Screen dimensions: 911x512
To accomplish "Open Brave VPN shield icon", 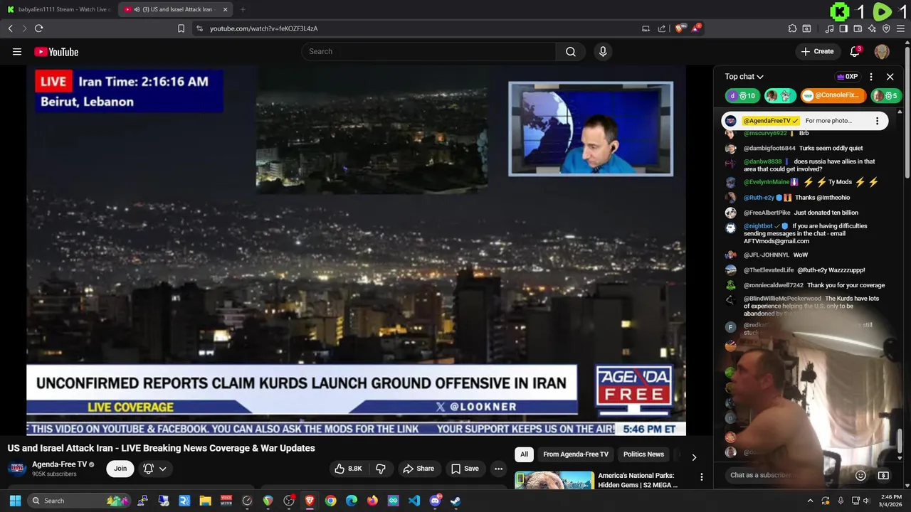I will 886,28.
